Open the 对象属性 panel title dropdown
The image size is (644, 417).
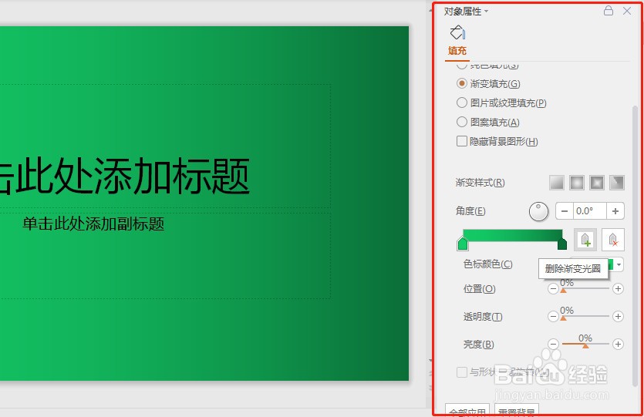(487, 11)
